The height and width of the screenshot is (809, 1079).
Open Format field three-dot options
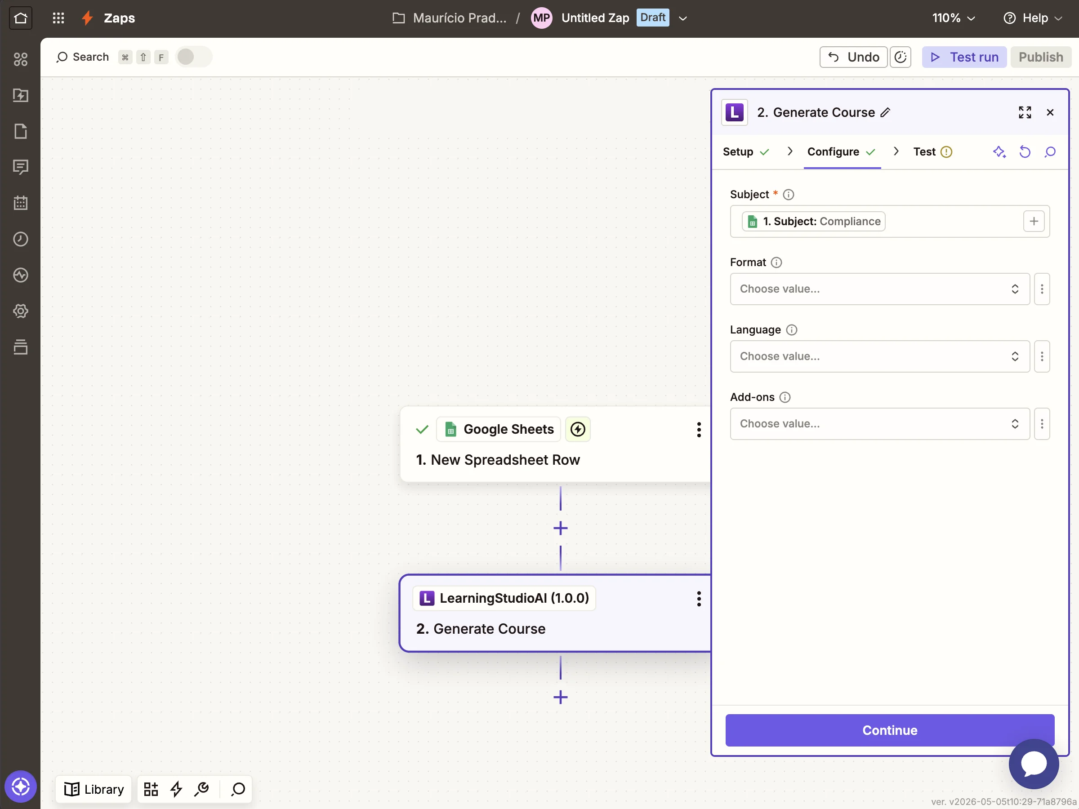(1041, 289)
